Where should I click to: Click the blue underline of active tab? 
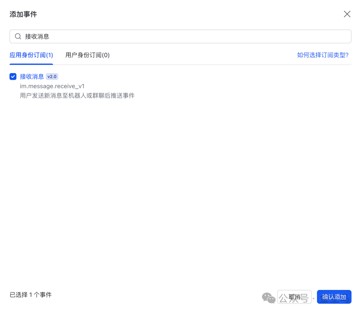click(31, 64)
